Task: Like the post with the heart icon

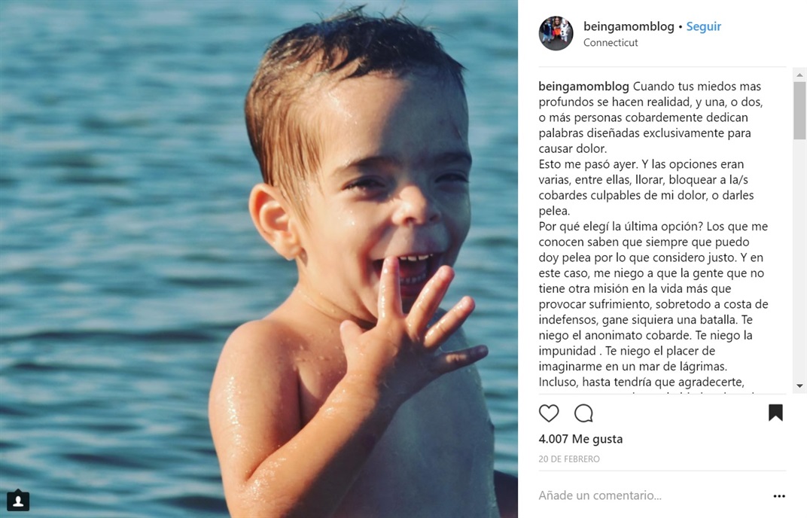Action: click(x=549, y=413)
